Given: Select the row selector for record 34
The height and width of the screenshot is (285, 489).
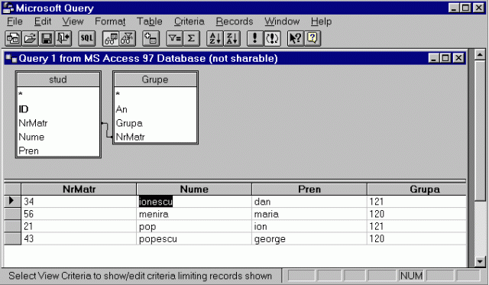Looking at the screenshot, I should [x=12, y=202].
